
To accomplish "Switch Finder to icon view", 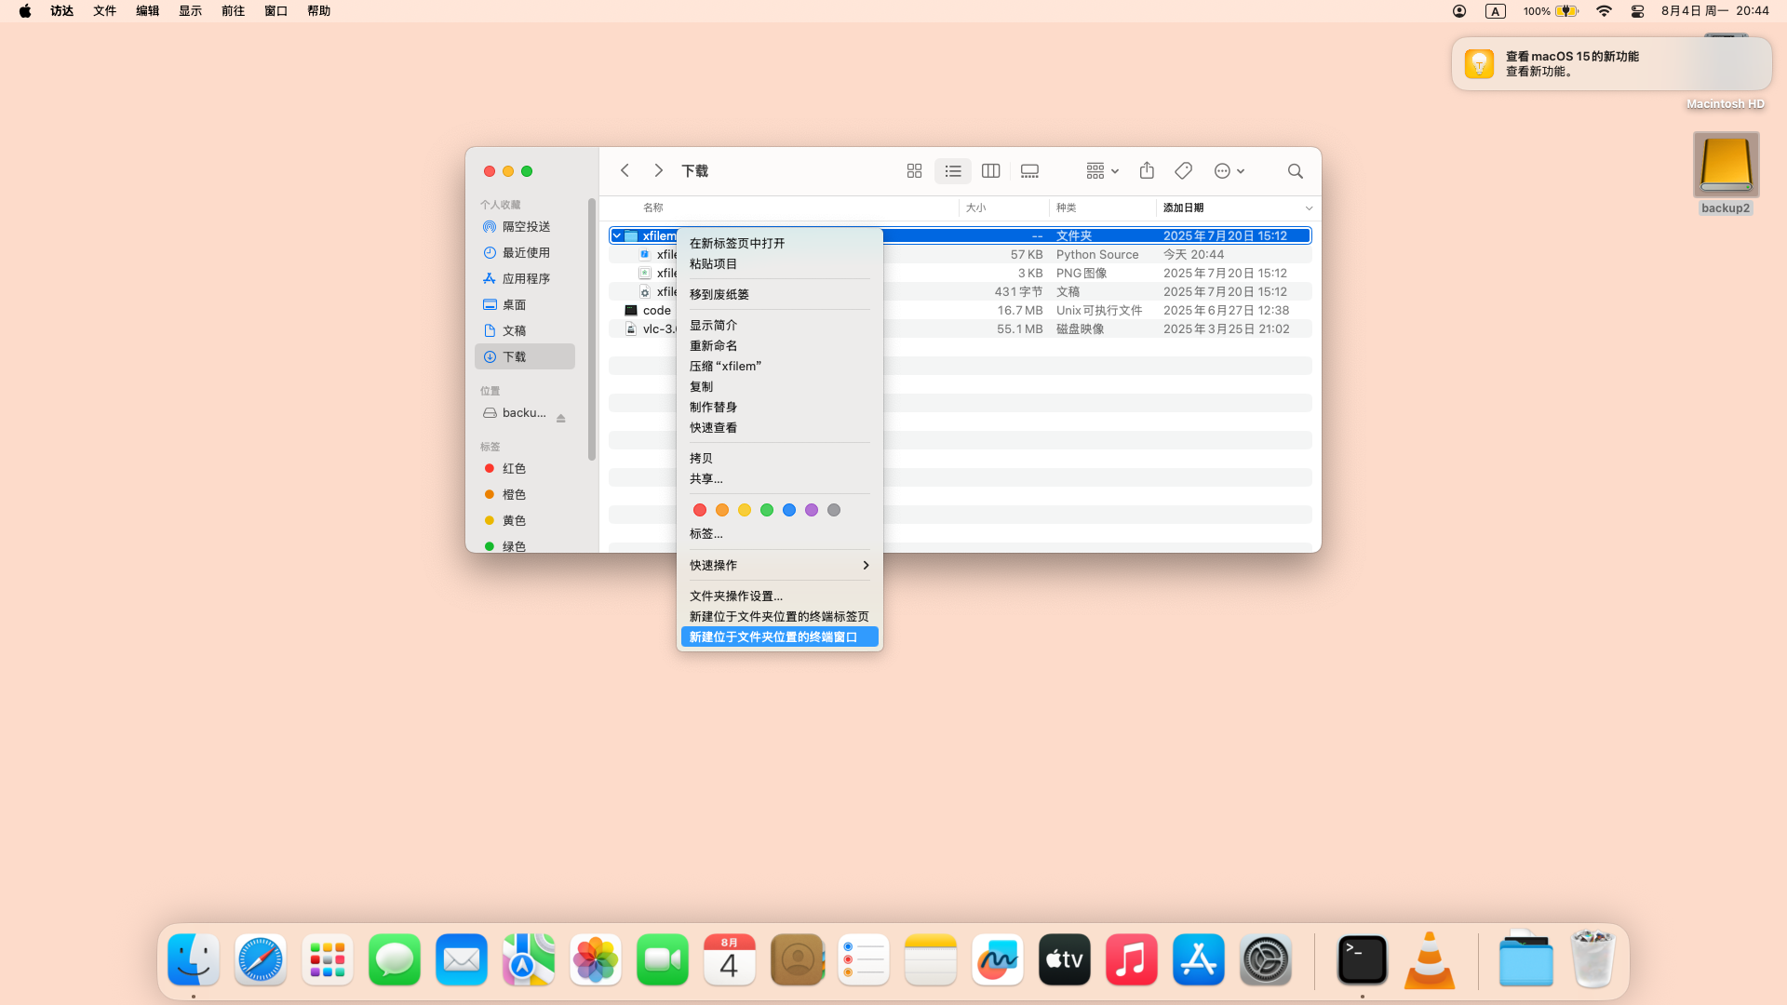I will 914,171.
